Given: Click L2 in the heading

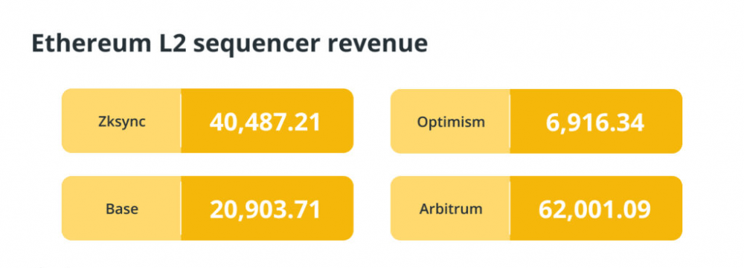Looking at the screenshot, I should (x=161, y=43).
